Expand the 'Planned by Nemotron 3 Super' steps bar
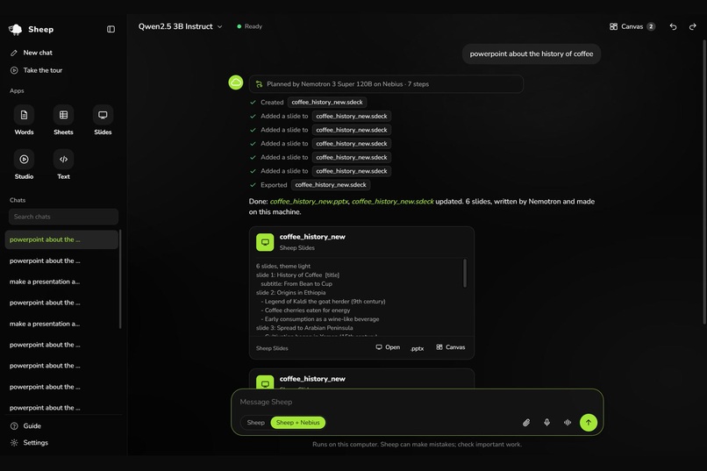 point(387,84)
